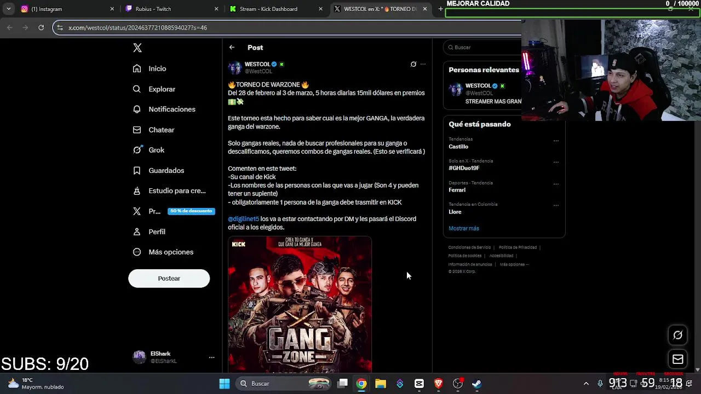Click the address bar URL
701x394 pixels.
(137, 27)
